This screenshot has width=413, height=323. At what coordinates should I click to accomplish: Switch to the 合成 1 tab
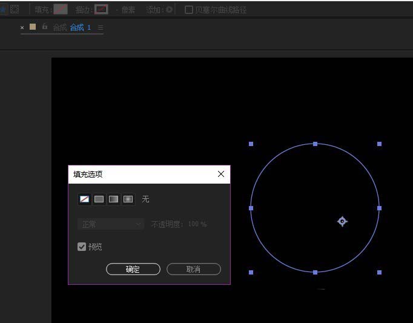click(x=80, y=27)
